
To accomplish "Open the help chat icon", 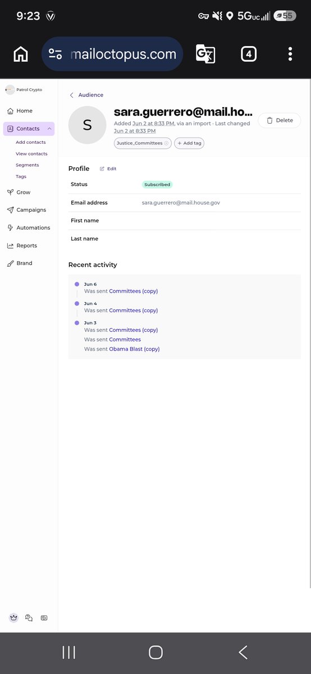I will click(x=29, y=618).
